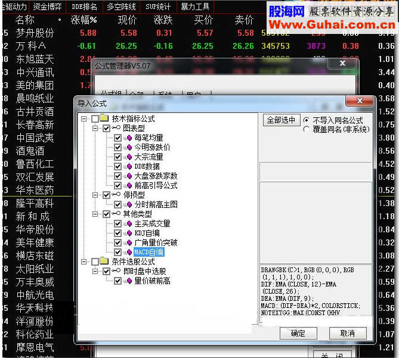Collapse the 停损型 tree branch
399x358 pixels.
click(95, 195)
